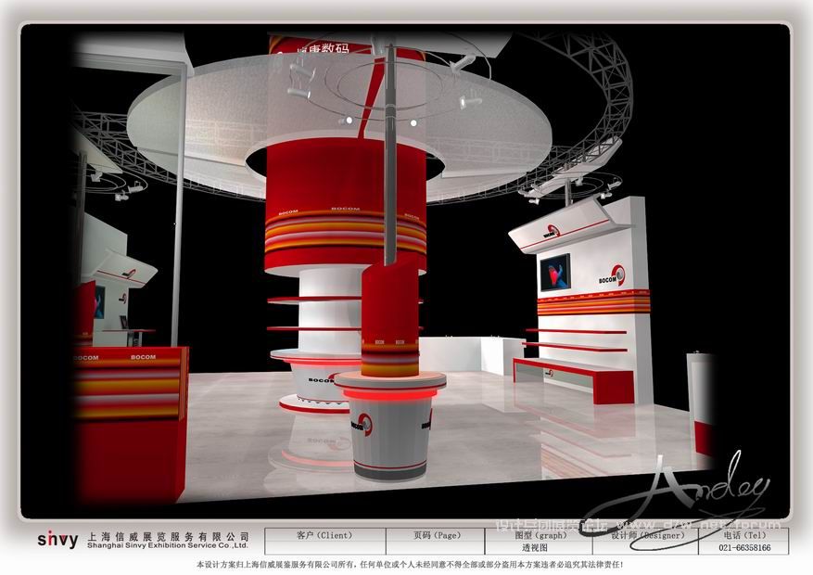Click 'Shanghai Sinvy Exhibition Service Co.,Ltd.' text
813x575 pixels.
(x=168, y=545)
